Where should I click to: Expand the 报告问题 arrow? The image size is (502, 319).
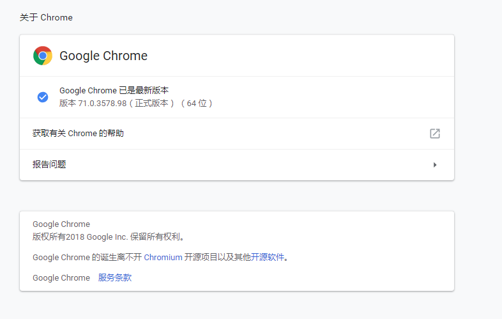click(434, 165)
